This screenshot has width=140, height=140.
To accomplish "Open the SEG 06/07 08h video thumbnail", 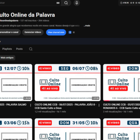I will click(x=68, y=82).
